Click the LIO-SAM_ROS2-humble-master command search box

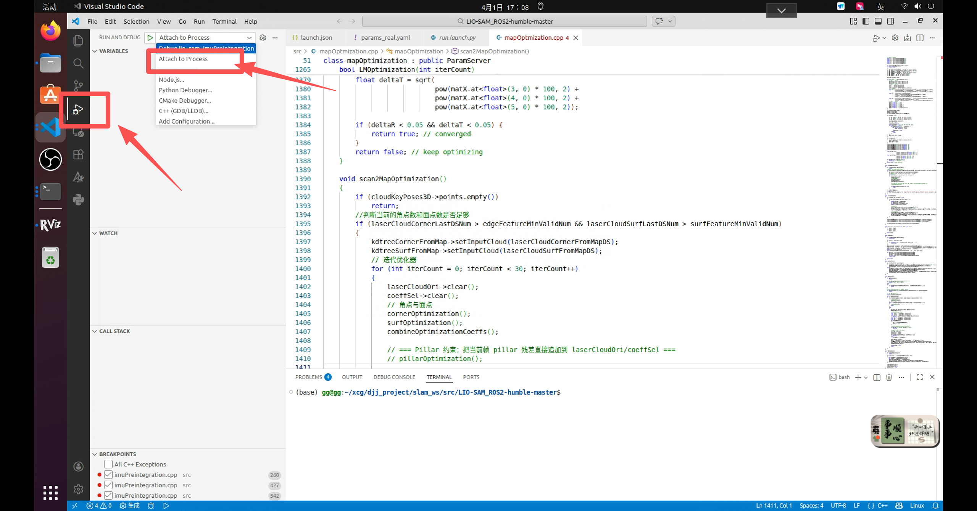[505, 21]
